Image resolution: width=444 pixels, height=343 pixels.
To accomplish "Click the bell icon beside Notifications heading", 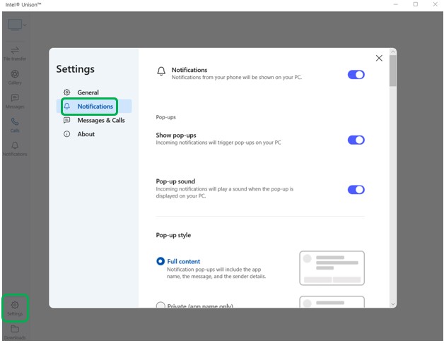I will click(x=161, y=71).
